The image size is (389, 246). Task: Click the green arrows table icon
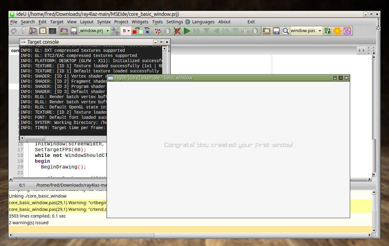327,31
